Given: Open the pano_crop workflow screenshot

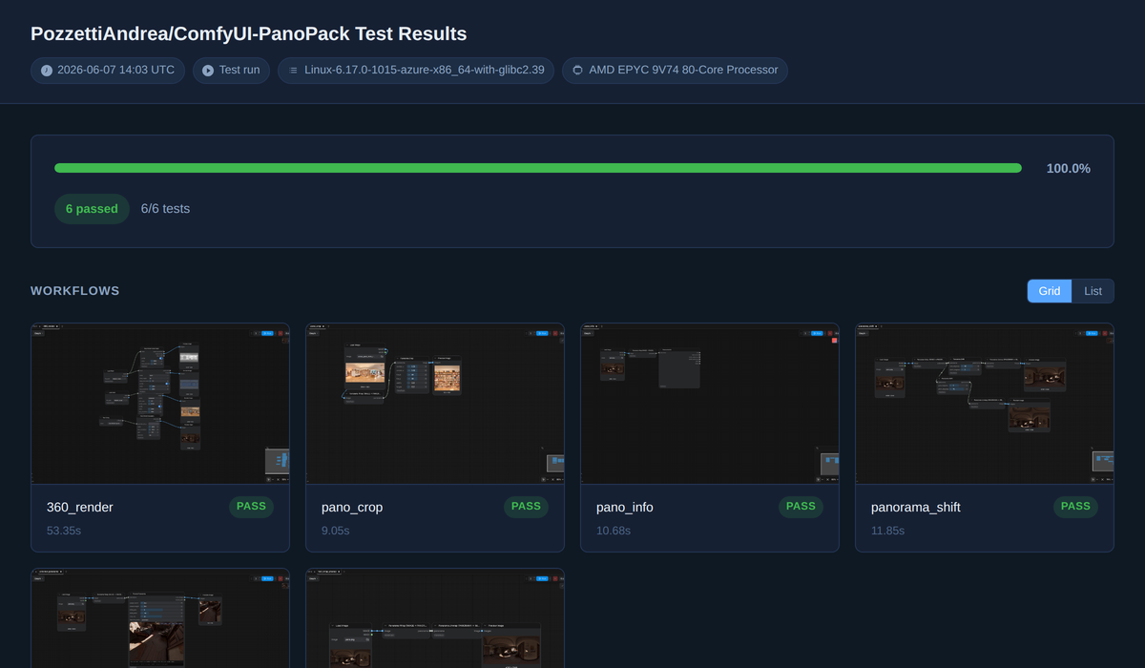Looking at the screenshot, I should 435,403.
